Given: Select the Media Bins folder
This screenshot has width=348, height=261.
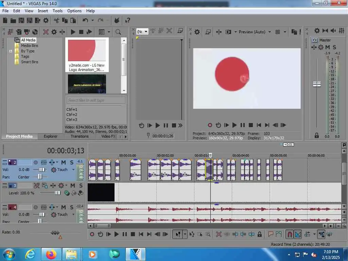Looking at the screenshot, I should [30, 46].
